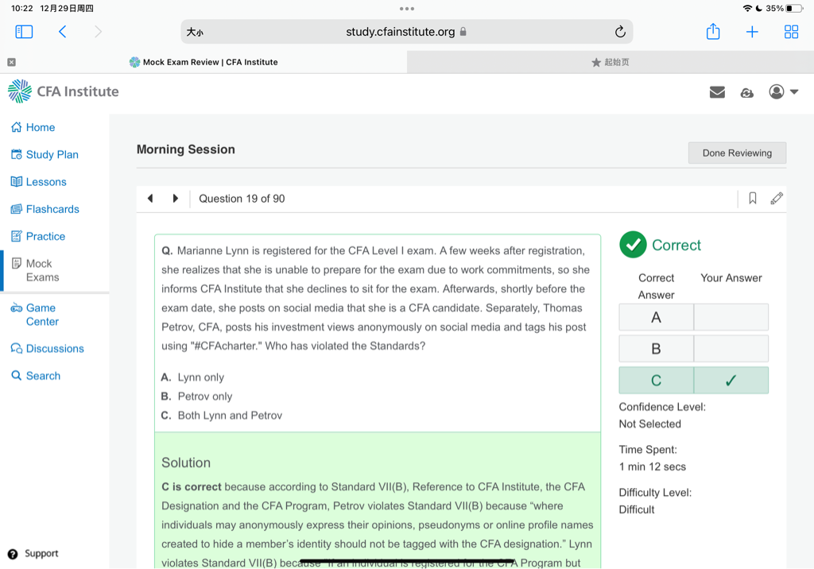Toggle the Safari sidebar icon
The height and width of the screenshot is (569, 814).
[x=24, y=32]
